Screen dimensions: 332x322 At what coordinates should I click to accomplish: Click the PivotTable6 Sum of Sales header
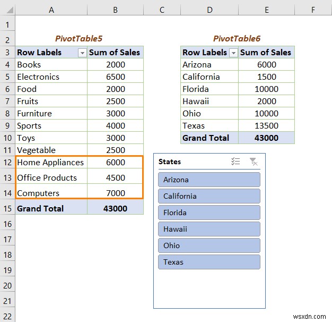click(x=266, y=53)
